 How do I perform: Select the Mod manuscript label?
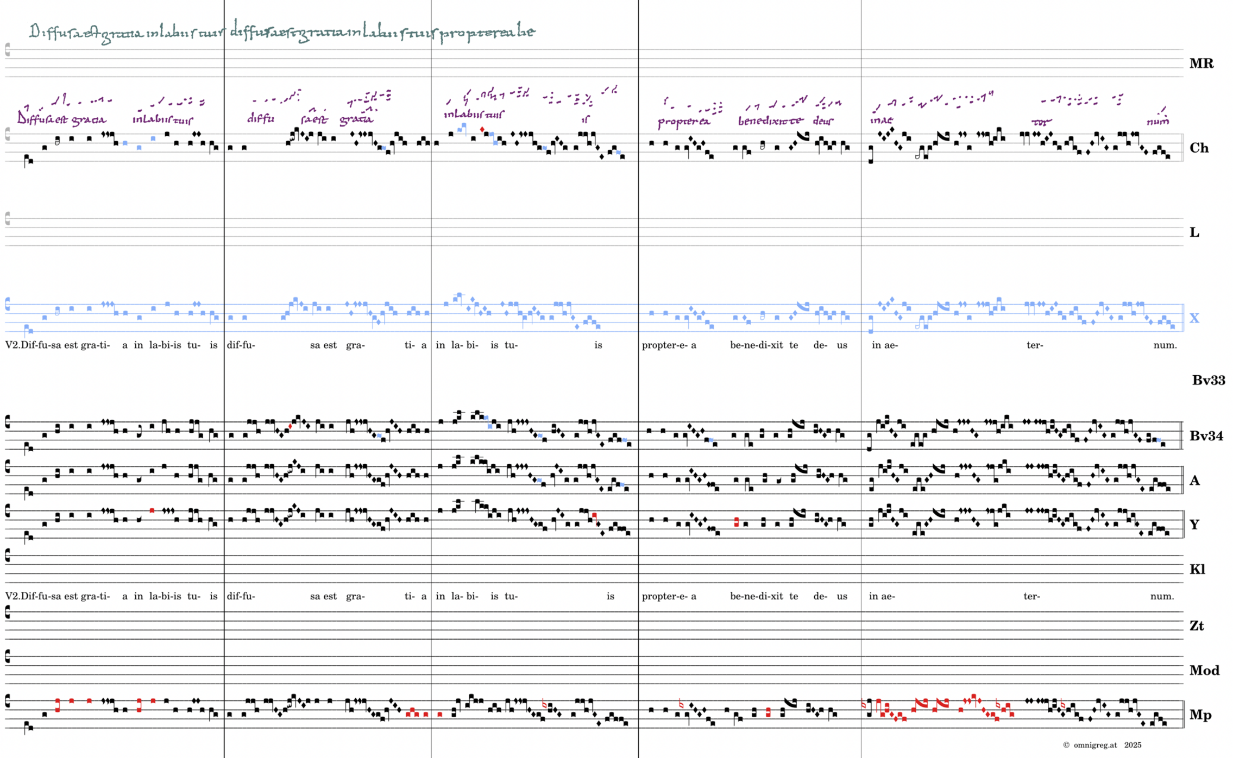pos(1204,670)
